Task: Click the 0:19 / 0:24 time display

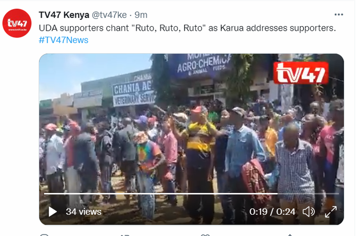Action: 272,212
